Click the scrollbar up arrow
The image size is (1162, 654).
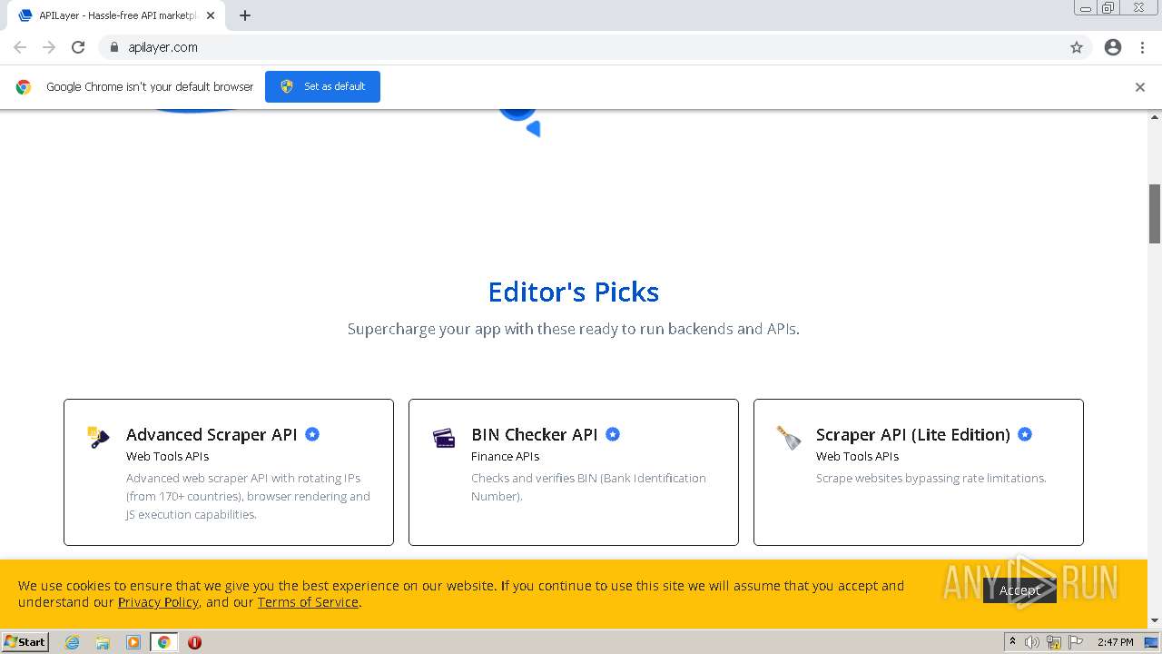click(x=1155, y=117)
